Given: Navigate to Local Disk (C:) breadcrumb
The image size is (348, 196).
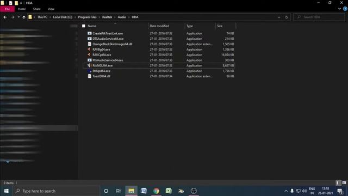Looking at the screenshot, I should click(63, 17).
